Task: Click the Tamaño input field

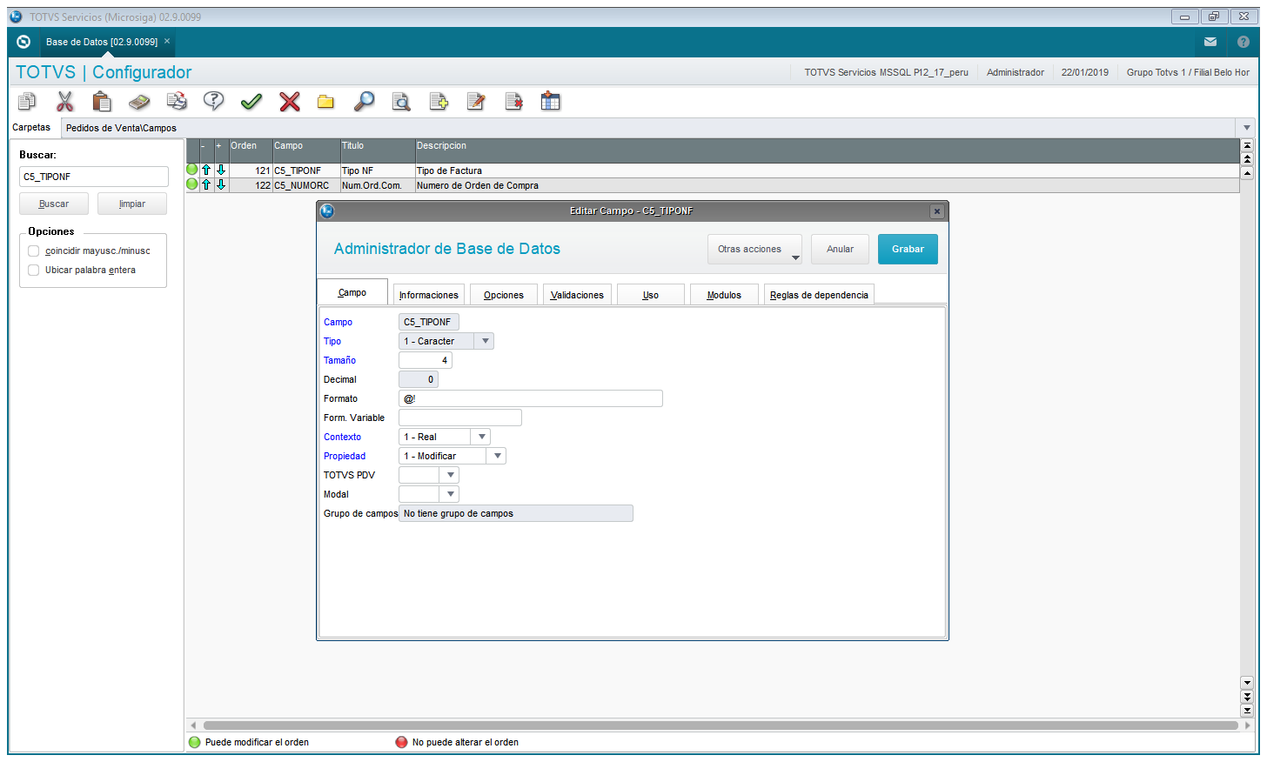Action: coord(426,360)
